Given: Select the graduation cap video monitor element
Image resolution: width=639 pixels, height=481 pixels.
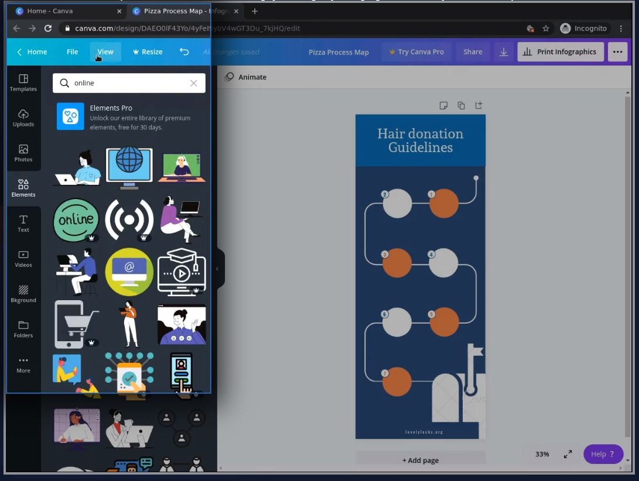Looking at the screenshot, I should coord(182,272).
